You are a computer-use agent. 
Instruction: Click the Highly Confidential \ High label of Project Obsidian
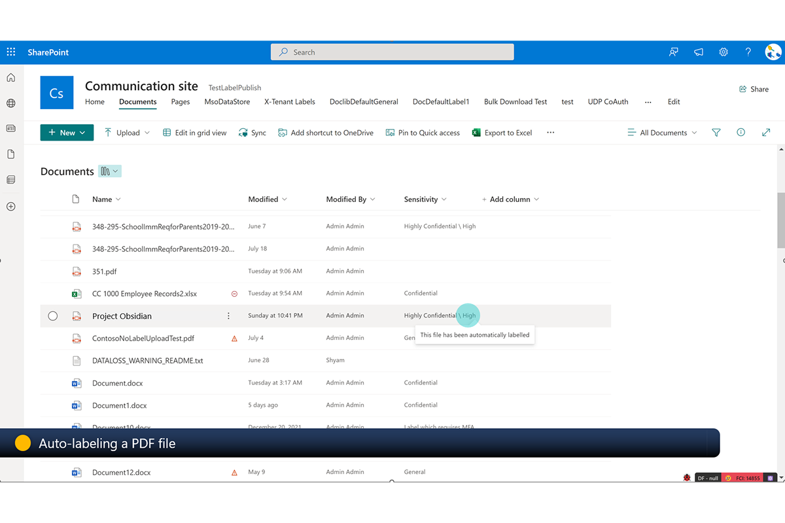[x=440, y=316]
